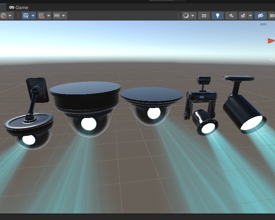Switch to the Game tab
Screen dimensions: 275x220
click(18, 8)
